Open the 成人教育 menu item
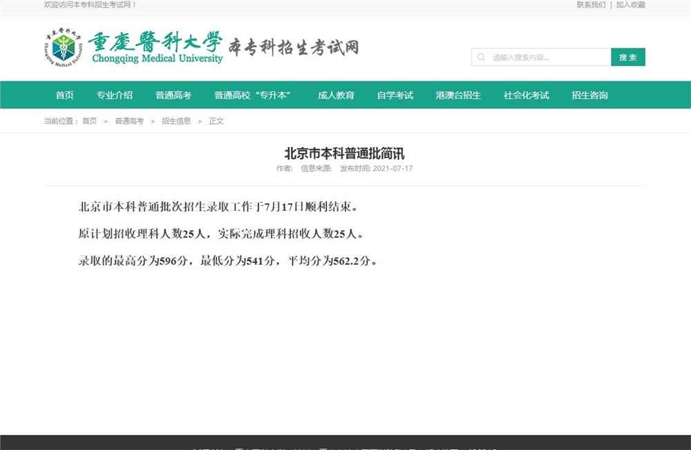Image resolution: width=691 pixels, height=450 pixels. (x=337, y=95)
